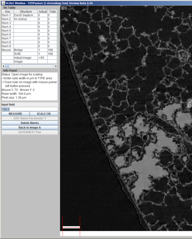
Task: Click the Total column header
Action: click(52, 11)
